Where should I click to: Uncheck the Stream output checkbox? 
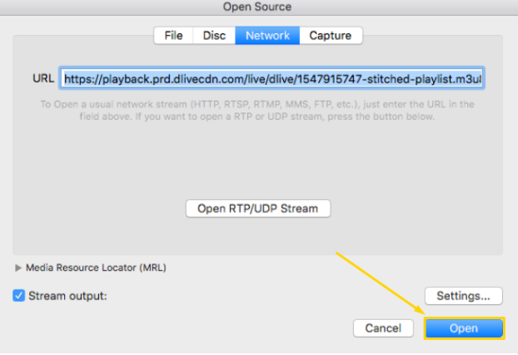pos(19,296)
